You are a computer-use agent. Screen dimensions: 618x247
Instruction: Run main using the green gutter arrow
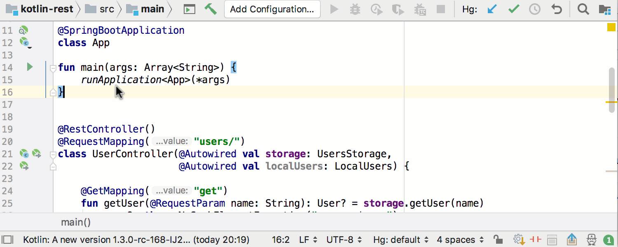click(x=29, y=67)
